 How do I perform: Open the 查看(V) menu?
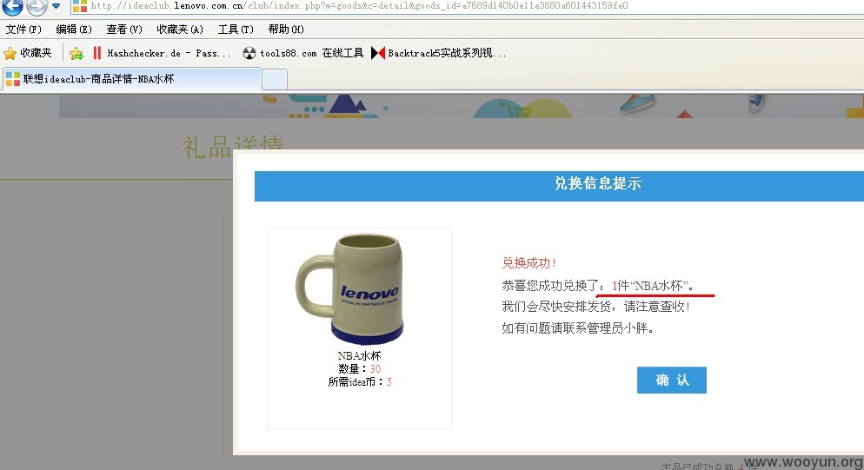124,30
